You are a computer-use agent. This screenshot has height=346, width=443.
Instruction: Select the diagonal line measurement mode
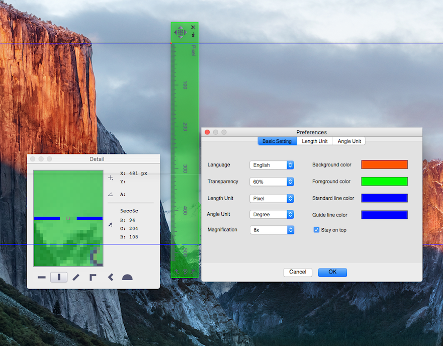pos(75,277)
